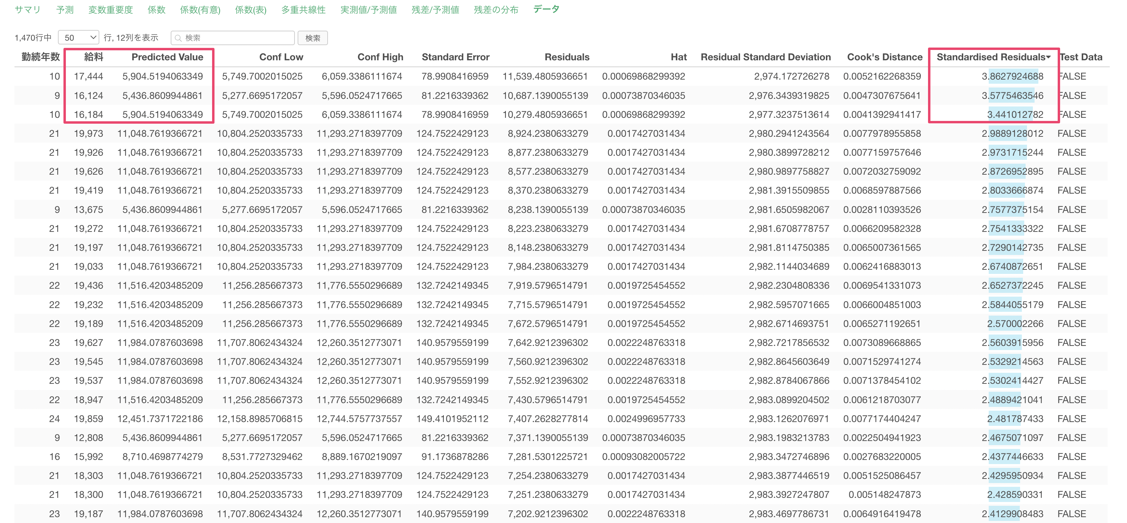The height and width of the screenshot is (523, 1127).
Task: Click the magnifier icon in search box
Action: [178, 38]
